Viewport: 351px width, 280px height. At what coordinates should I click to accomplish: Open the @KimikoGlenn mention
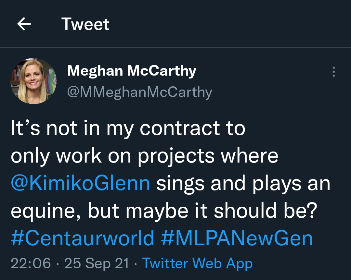click(80, 183)
